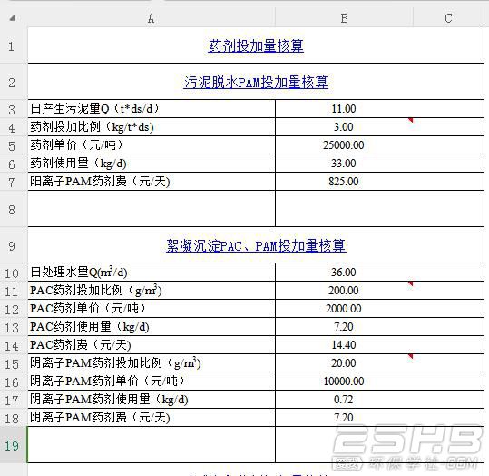Screen dimensions: 489x476
Task: Select column B header
Action: (344, 18)
